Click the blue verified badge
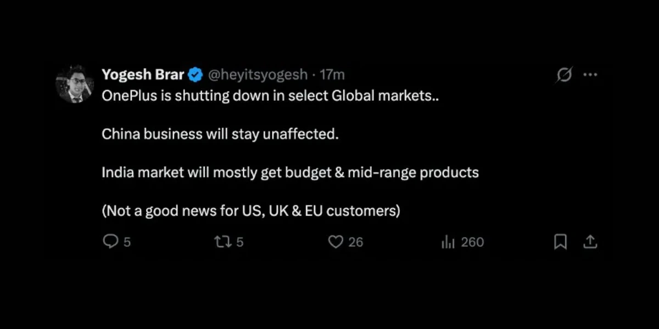The height and width of the screenshot is (329, 659). coord(195,74)
